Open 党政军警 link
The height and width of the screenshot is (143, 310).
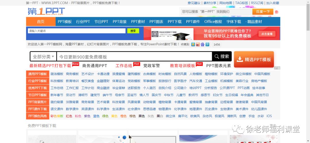pyautogui.click(x=152, y=66)
